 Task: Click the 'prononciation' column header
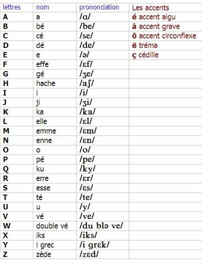99,7
